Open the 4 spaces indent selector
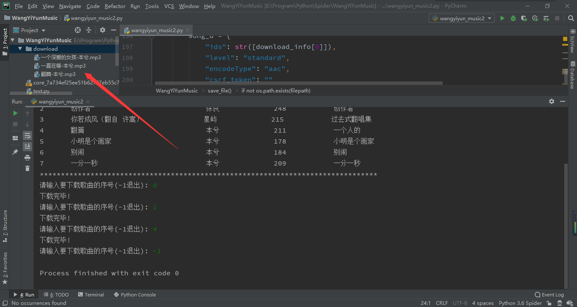Screen dimensions: 577x307 [483, 303]
